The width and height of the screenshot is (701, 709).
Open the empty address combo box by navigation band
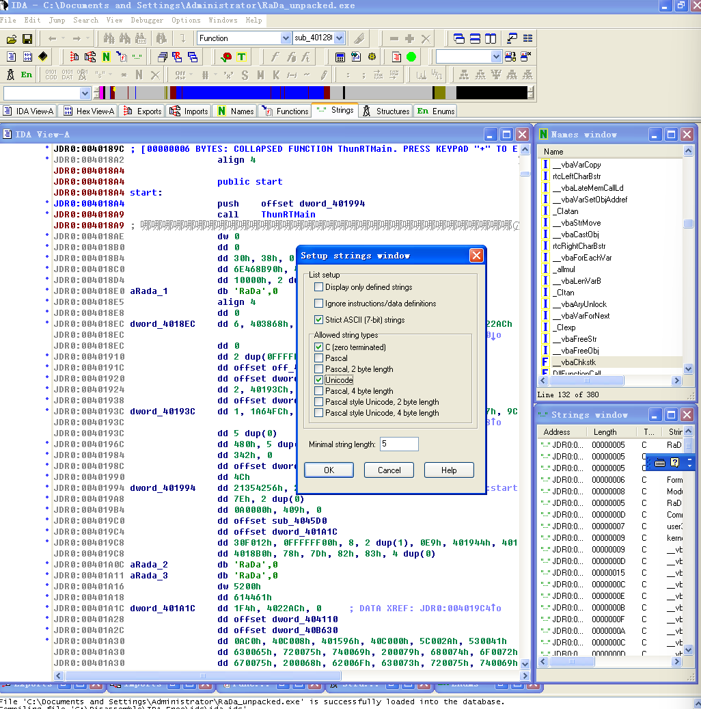pyautogui.click(x=85, y=93)
